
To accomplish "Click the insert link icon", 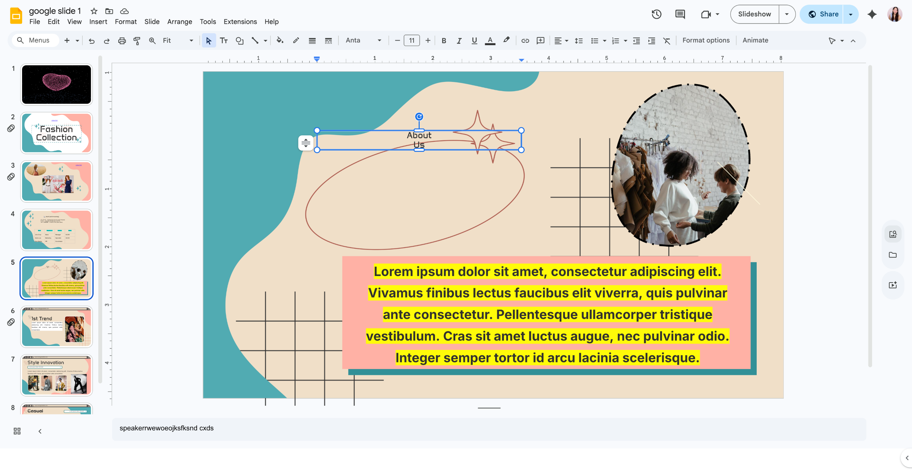I will [x=525, y=41].
